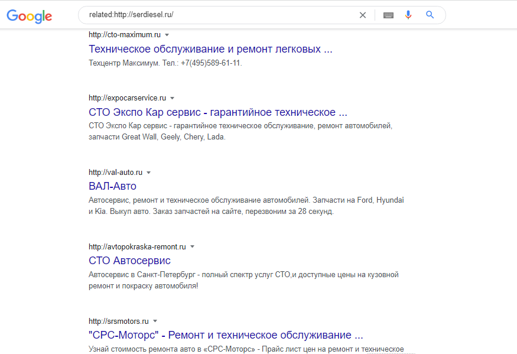
Task: Open the on-screen keyboard input tool
Action: click(388, 15)
